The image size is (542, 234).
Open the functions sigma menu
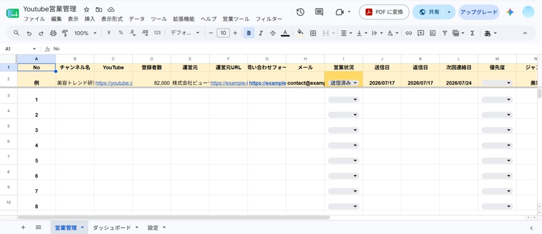tap(473, 33)
